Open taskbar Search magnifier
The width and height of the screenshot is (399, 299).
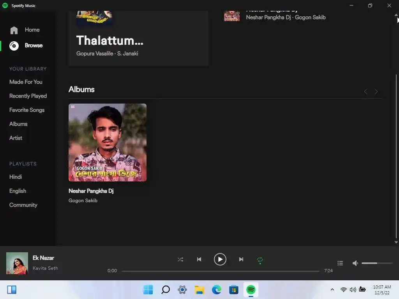point(165,290)
